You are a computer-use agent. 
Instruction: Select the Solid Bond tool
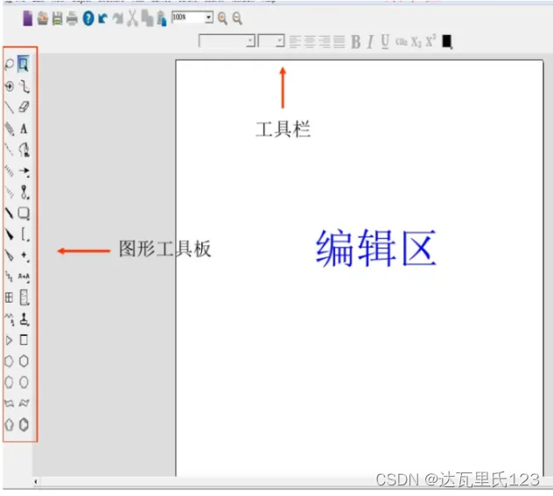tap(9, 108)
